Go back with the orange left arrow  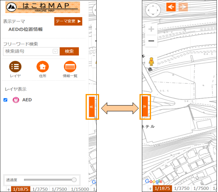(x=171, y=7)
